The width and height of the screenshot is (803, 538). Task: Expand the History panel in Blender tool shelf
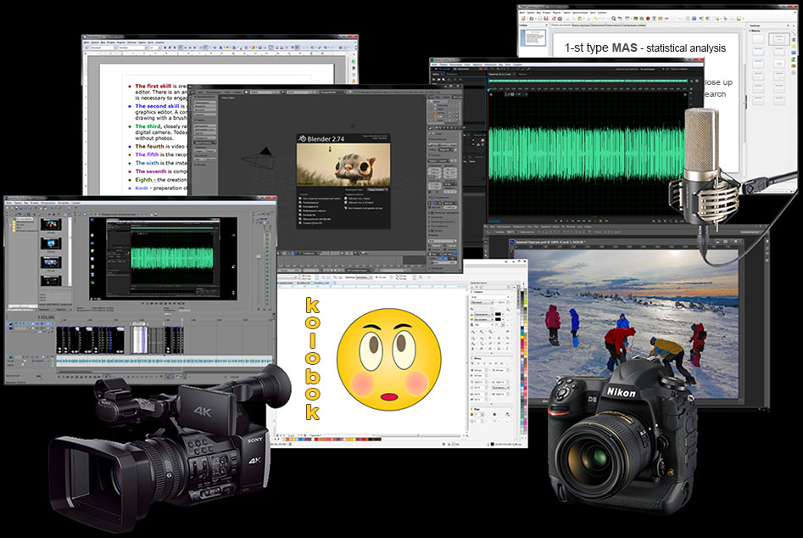(x=202, y=165)
